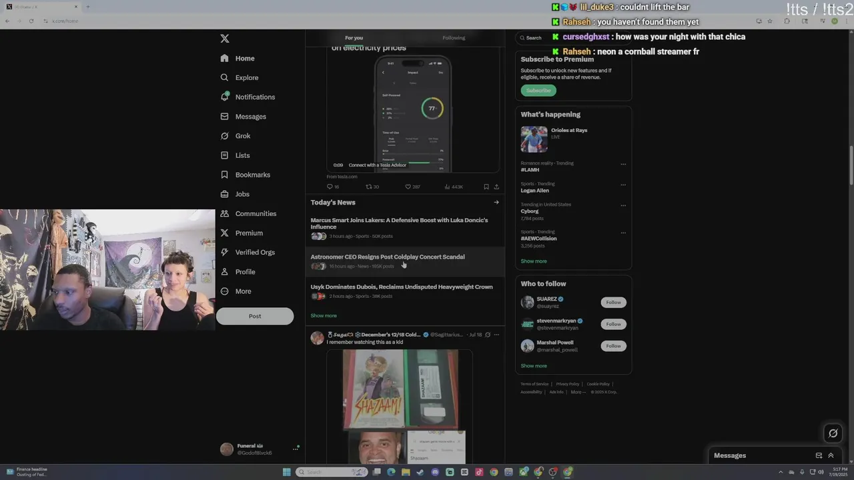Bookmark the Tesla post
854x480 pixels.
[486, 187]
